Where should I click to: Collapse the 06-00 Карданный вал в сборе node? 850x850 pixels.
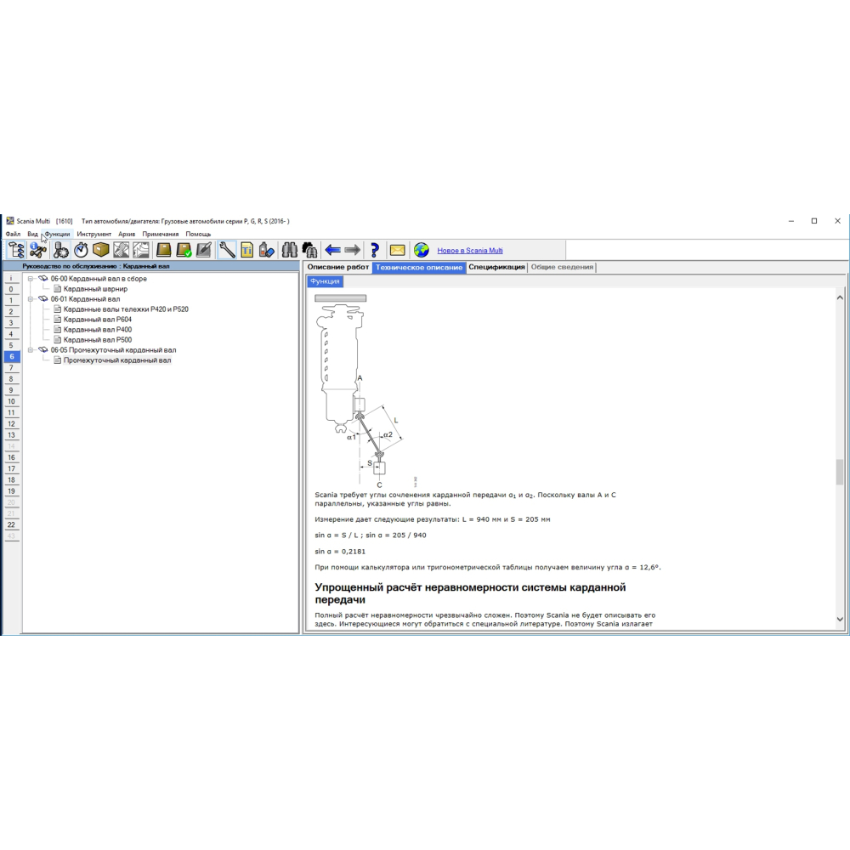pos(31,279)
